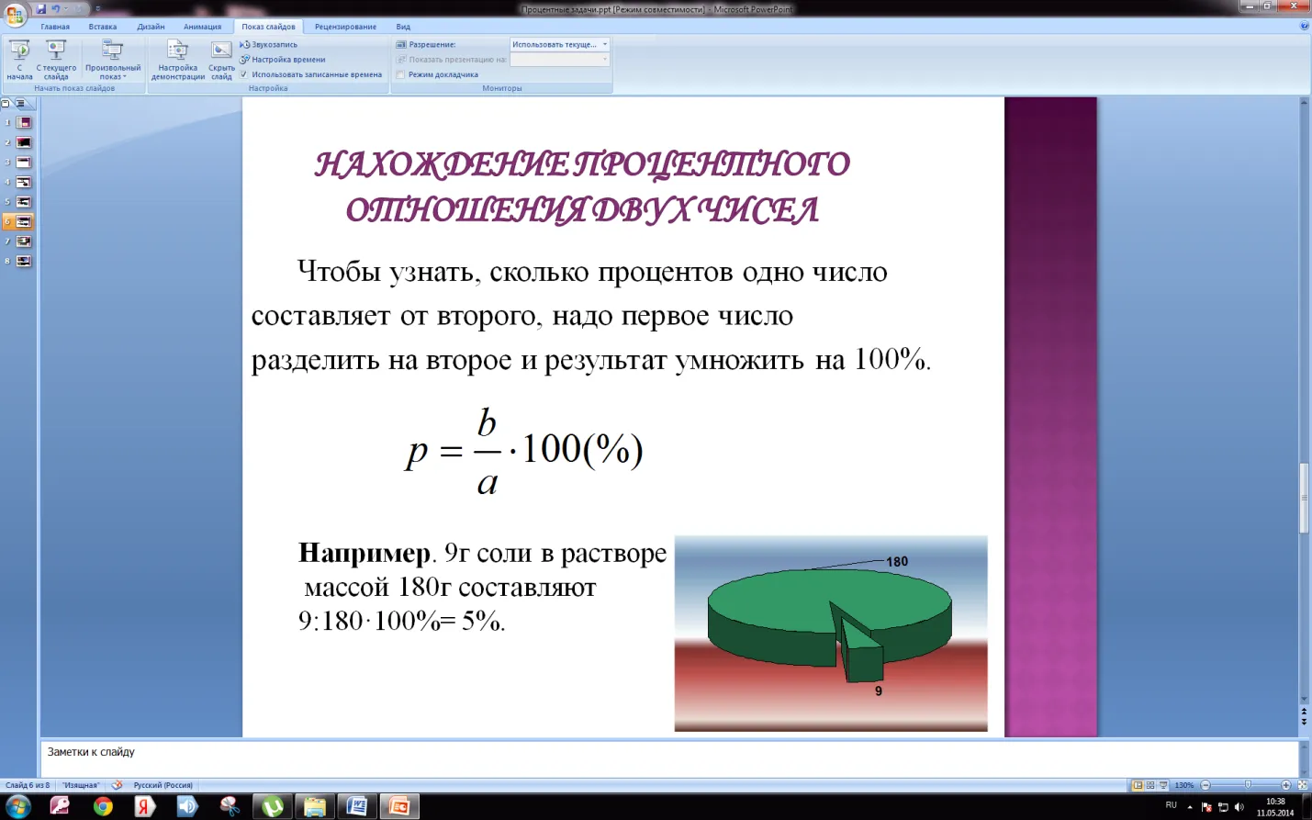The image size is (1312, 820).
Task: Click the Русский (Россия) language button
Action: [163, 785]
